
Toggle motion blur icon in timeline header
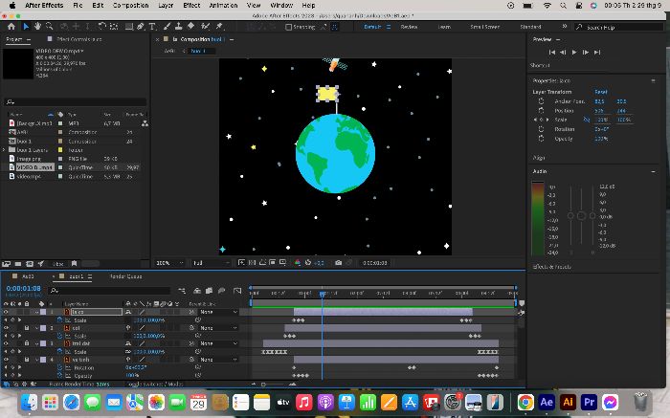click(221, 291)
